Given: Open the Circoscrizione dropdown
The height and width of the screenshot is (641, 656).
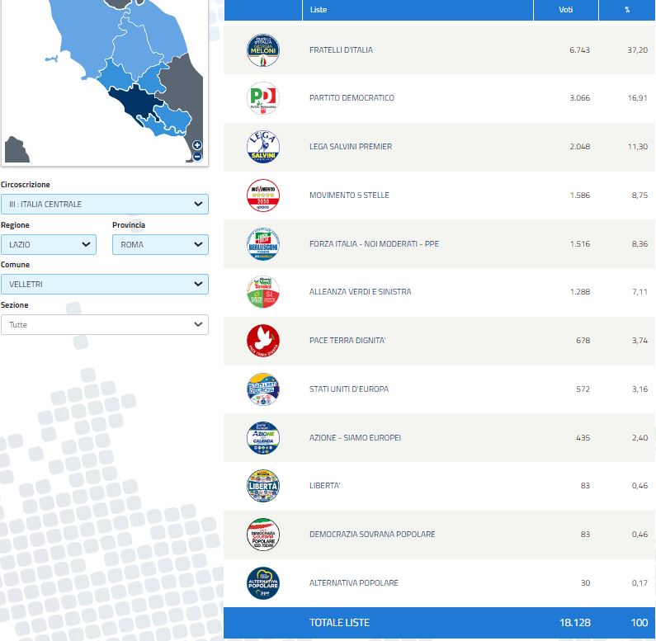Looking at the screenshot, I should point(104,204).
